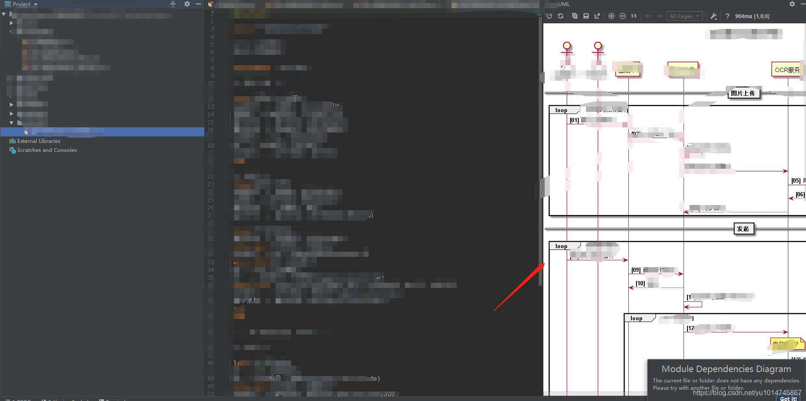Collapse the expanded bottom folder
The image size is (806, 401).
[x=11, y=123]
